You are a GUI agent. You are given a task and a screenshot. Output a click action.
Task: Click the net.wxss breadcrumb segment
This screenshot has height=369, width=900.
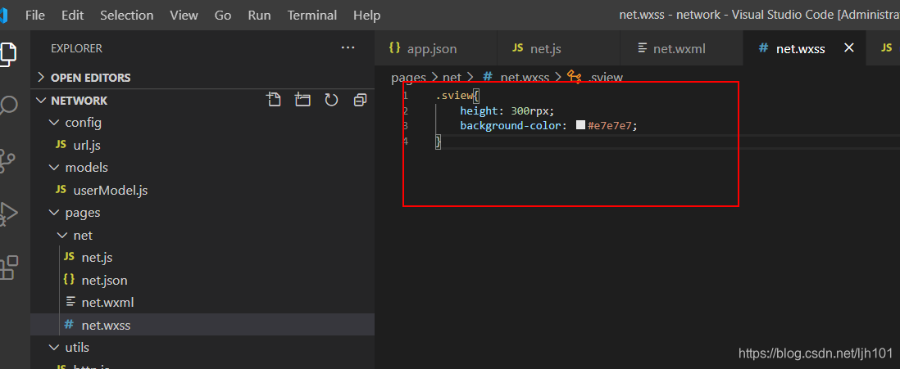[x=525, y=77]
